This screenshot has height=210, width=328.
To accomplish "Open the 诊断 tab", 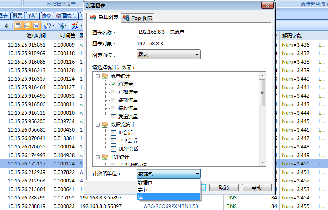I will [x=32, y=16].
